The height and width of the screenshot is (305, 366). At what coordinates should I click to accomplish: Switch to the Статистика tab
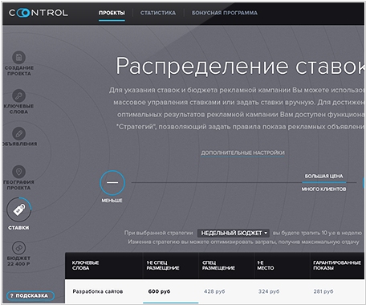158,13
